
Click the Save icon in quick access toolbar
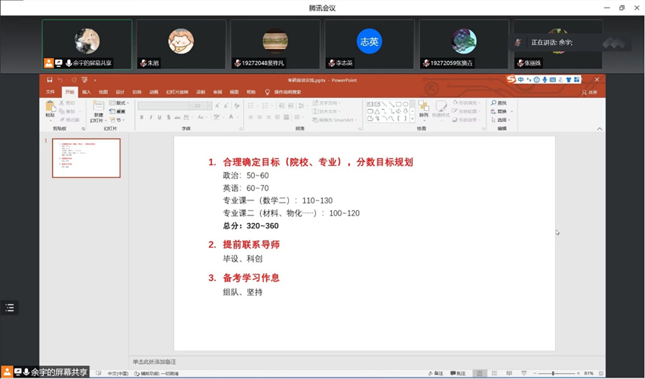click(50, 80)
